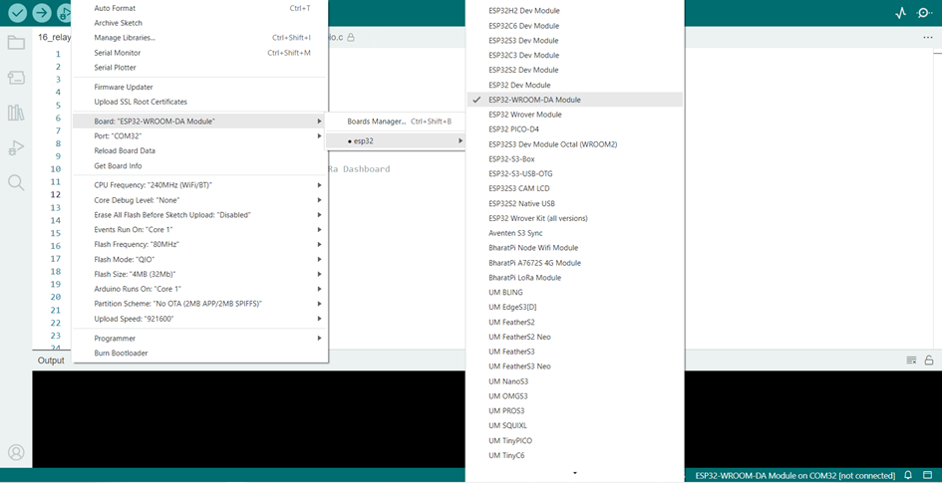Open Manage Libraries... menu entry
The width and height of the screenshot is (942, 483).
pyautogui.click(x=200, y=38)
